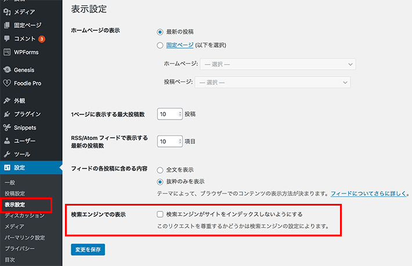Choose 全文を表示 for feed content
This screenshot has width=412, height=266.
pyautogui.click(x=160, y=170)
